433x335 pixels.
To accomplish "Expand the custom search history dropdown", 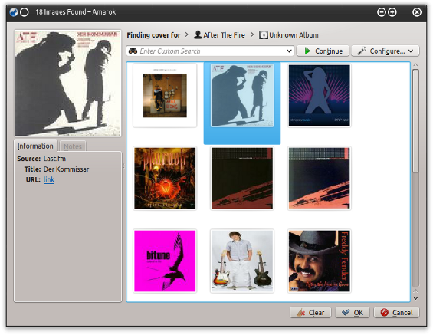I will [289, 51].
